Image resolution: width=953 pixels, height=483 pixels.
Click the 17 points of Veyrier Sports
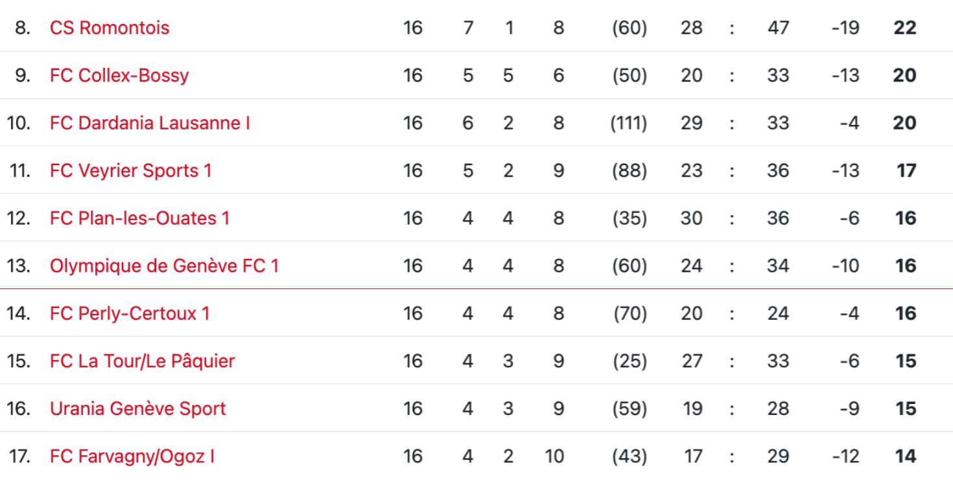[x=906, y=171]
